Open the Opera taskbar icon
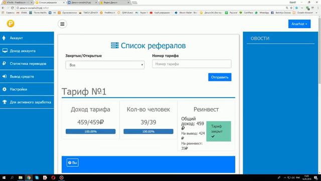 (x=53, y=177)
